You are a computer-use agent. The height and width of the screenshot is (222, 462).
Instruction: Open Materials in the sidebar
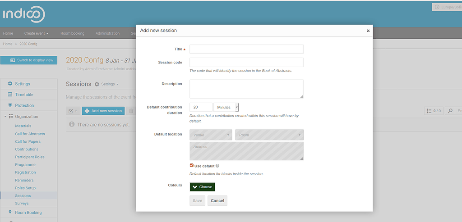point(23,126)
